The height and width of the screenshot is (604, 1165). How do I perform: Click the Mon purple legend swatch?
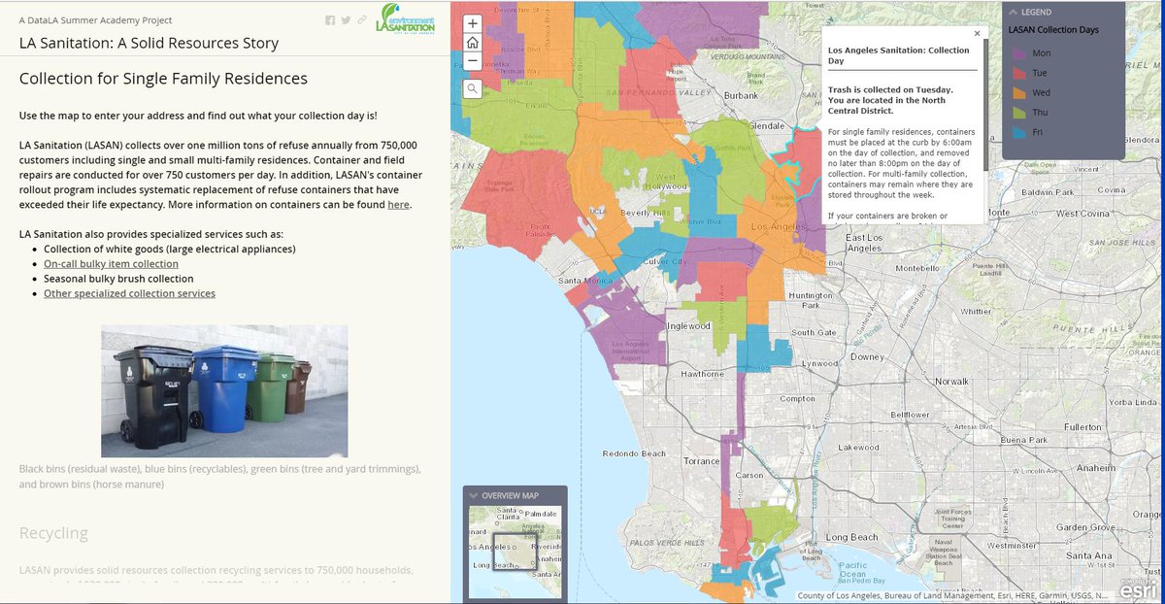(1019, 53)
